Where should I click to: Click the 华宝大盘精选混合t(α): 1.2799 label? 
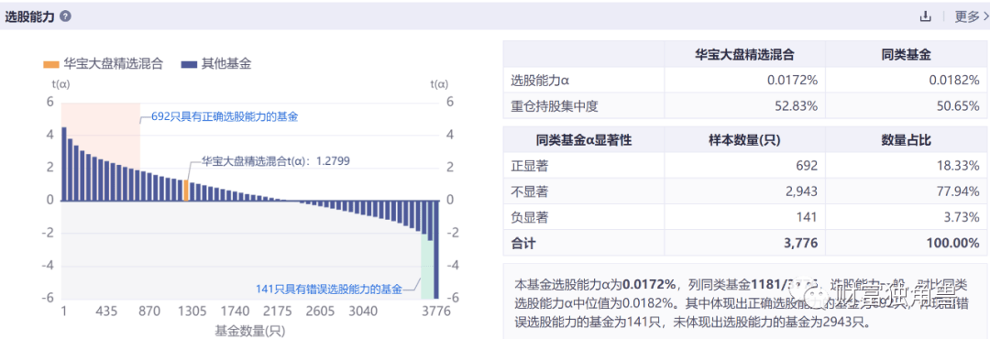[x=275, y=160]
